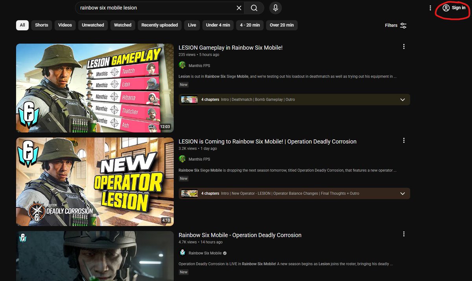
Task: Clear the search box with the X icon
Action: 239,8
